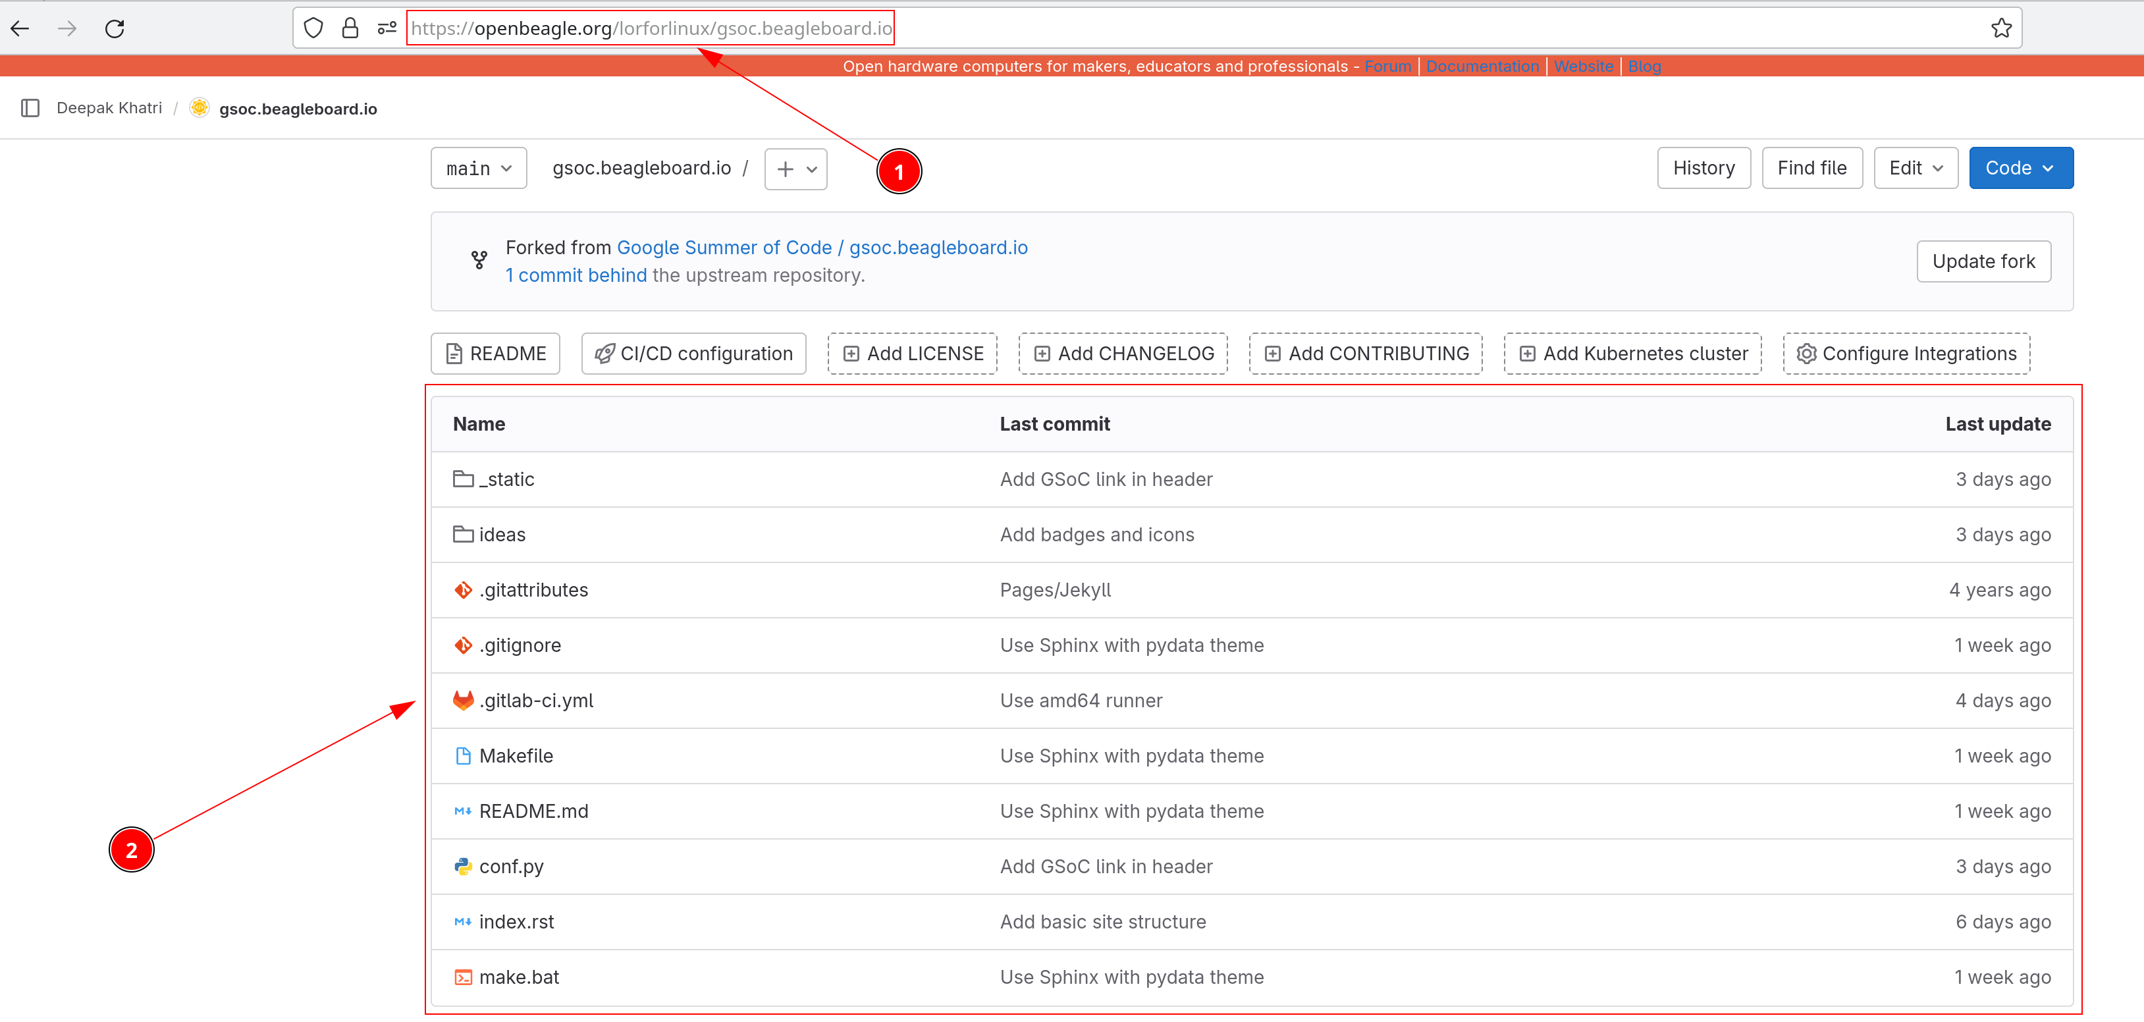Viewport: 2144px width, 1022px height.
Task: Open the Forum link in orange banner
Action: pyautogui.click(x=1387, y=67)
